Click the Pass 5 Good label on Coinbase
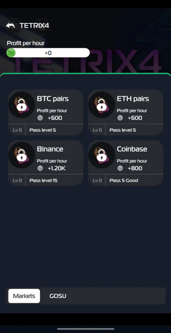Viewport: 171px width, 333px height. tap(123, 180)
